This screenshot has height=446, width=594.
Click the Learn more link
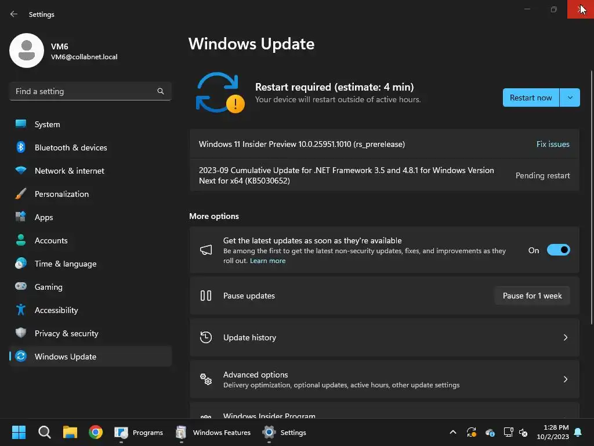267,261
